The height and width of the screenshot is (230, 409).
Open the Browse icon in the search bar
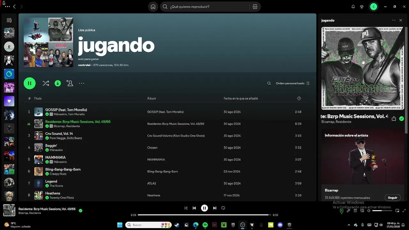click(x=255, y=7)
